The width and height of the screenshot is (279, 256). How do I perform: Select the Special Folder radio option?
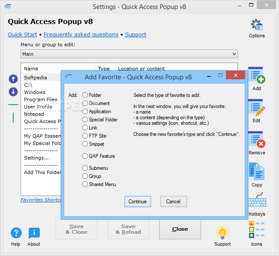(85, 120)
